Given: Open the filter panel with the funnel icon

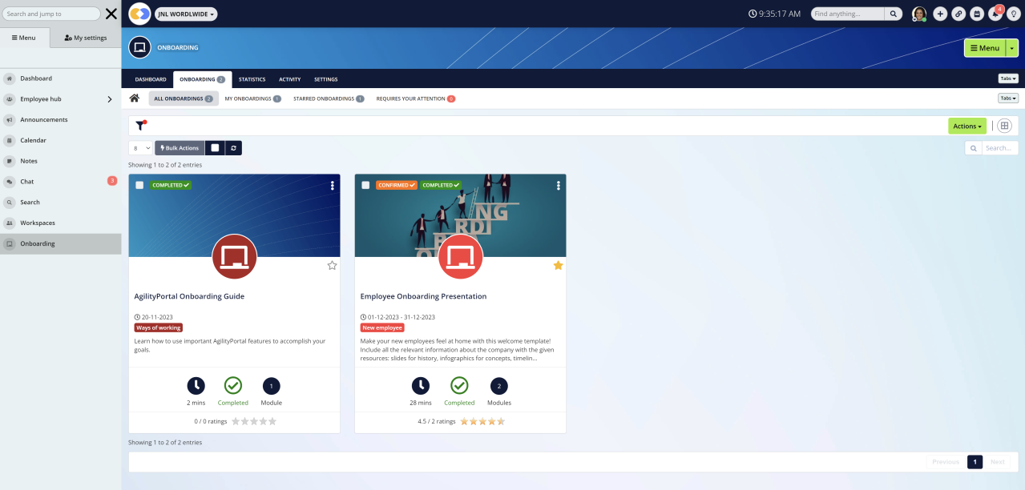Looking at the screenshot, I should point(140,125).
